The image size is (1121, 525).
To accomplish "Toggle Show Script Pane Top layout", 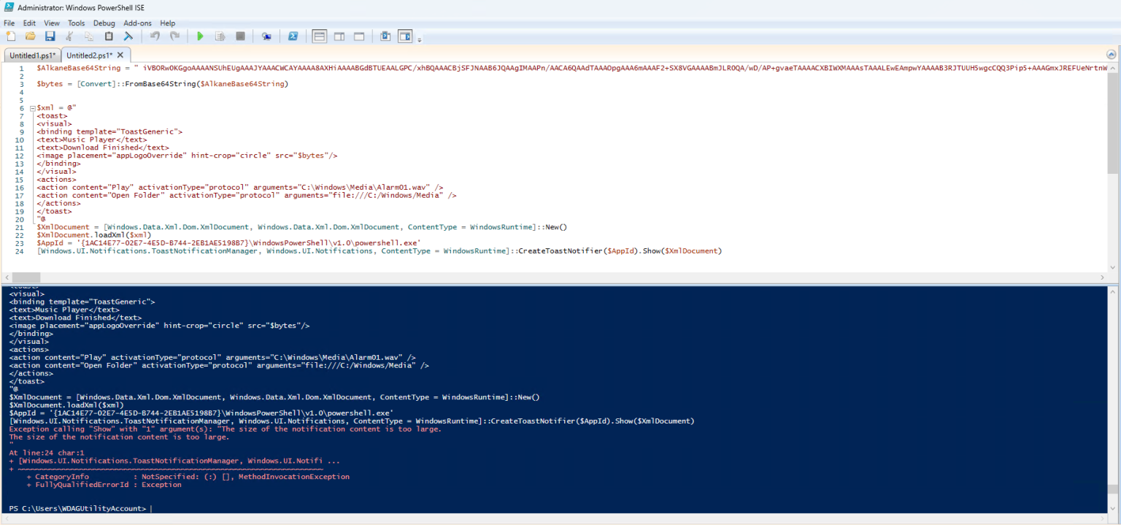I will (319, 36).
